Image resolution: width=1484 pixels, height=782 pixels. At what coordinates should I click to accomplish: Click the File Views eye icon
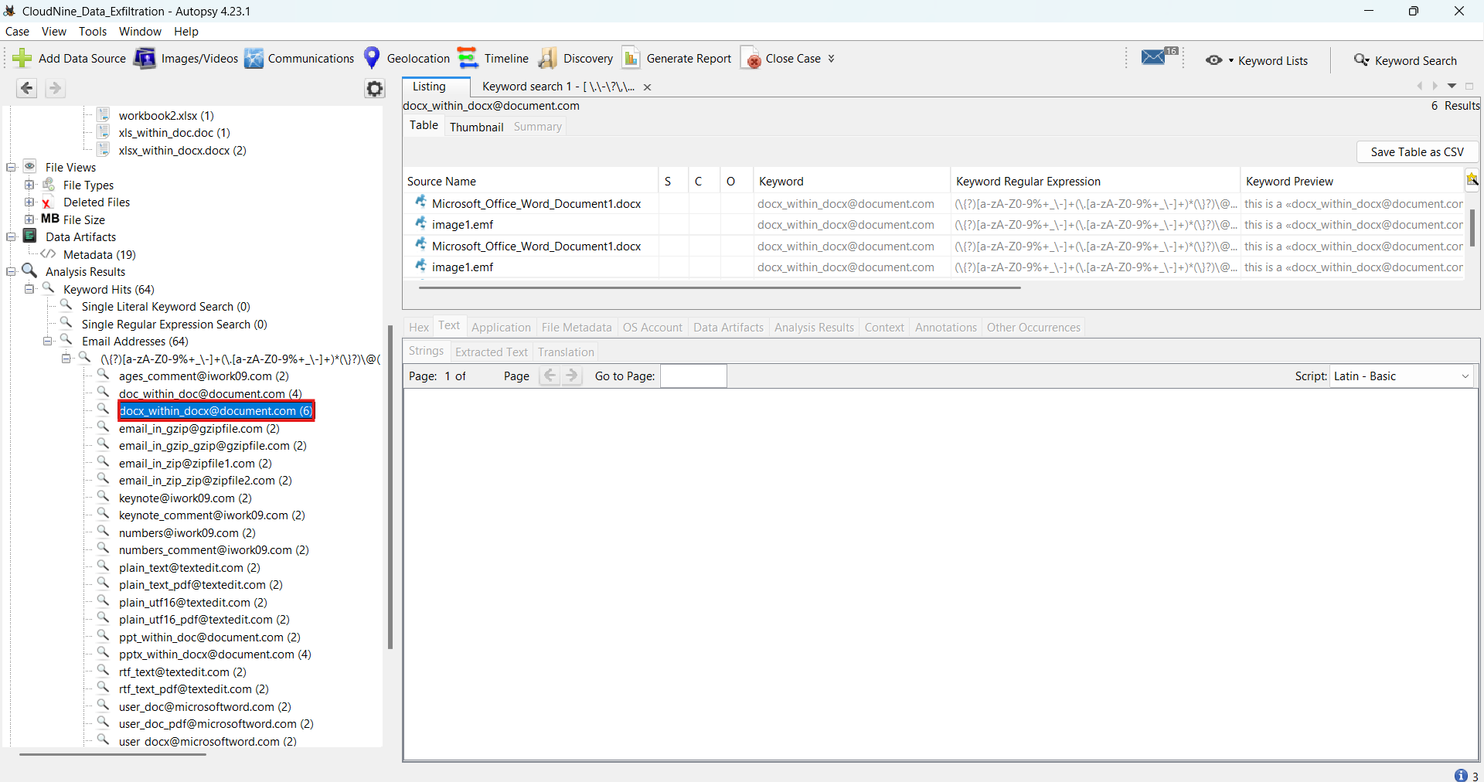[x=30, y=167]
